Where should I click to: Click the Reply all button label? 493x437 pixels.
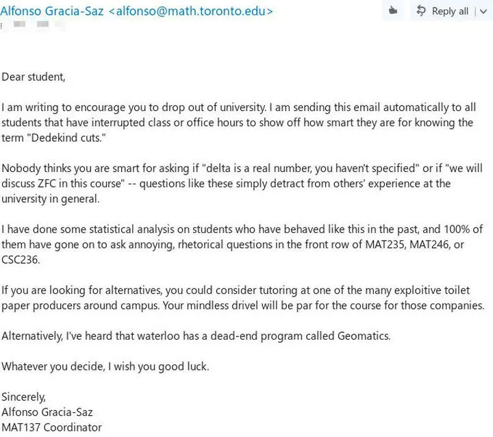(450, 12)
